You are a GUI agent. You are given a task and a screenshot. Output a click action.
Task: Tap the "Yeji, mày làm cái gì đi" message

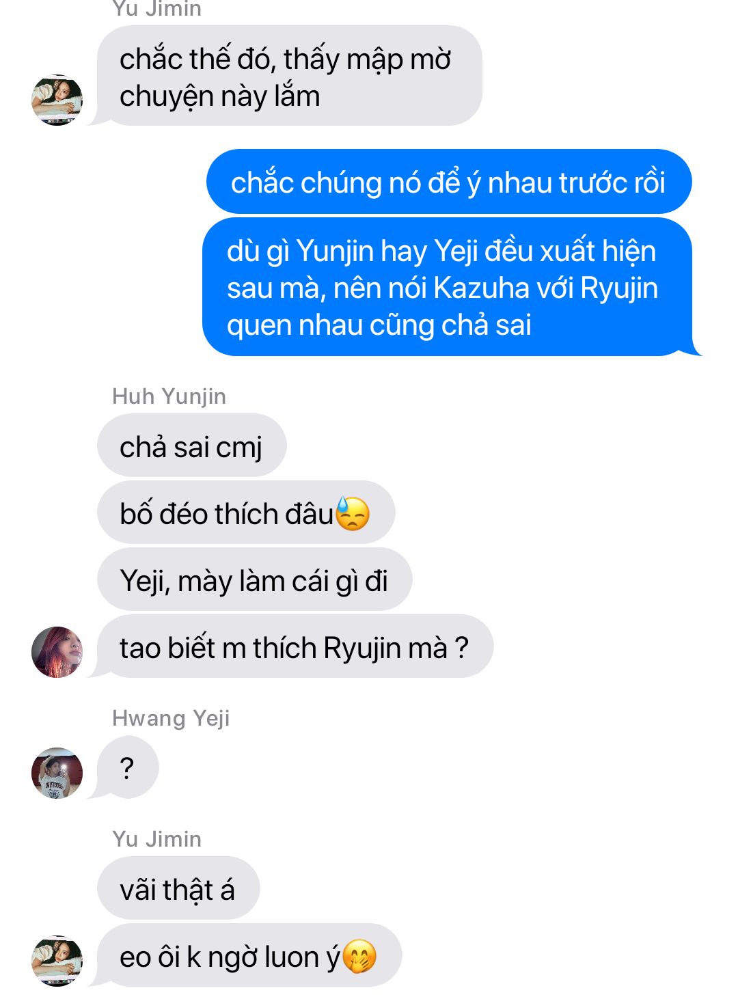[254, 579]
